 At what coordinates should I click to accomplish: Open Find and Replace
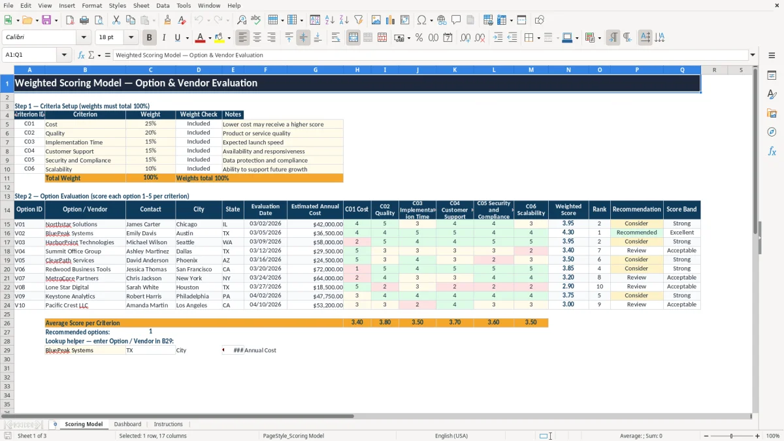tap(242, 20)
